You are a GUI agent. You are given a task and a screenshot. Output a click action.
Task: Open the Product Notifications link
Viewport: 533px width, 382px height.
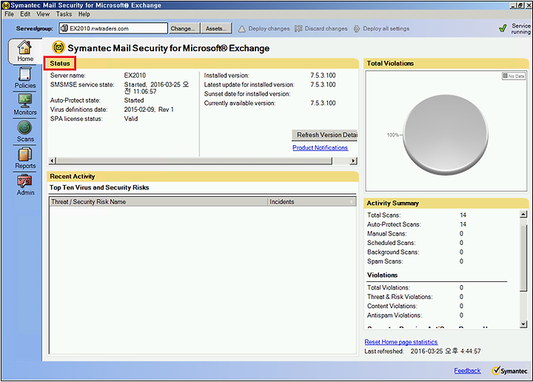coord(321,148)
